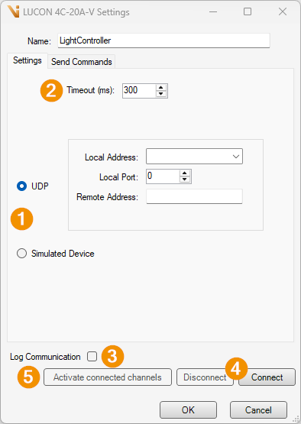301x424 pixels.
Task: Click the Local Address label
Action: tap(112, 157)
